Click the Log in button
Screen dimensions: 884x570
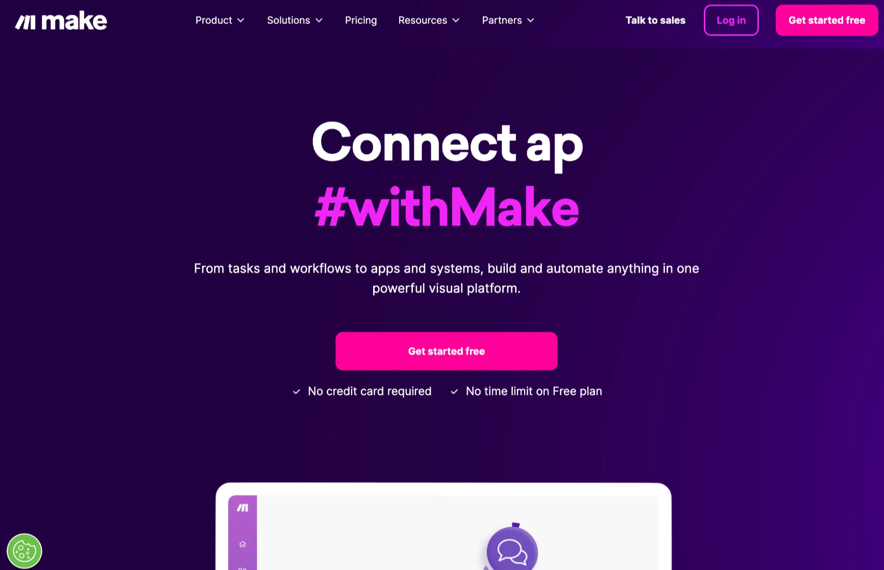(731, 20)
